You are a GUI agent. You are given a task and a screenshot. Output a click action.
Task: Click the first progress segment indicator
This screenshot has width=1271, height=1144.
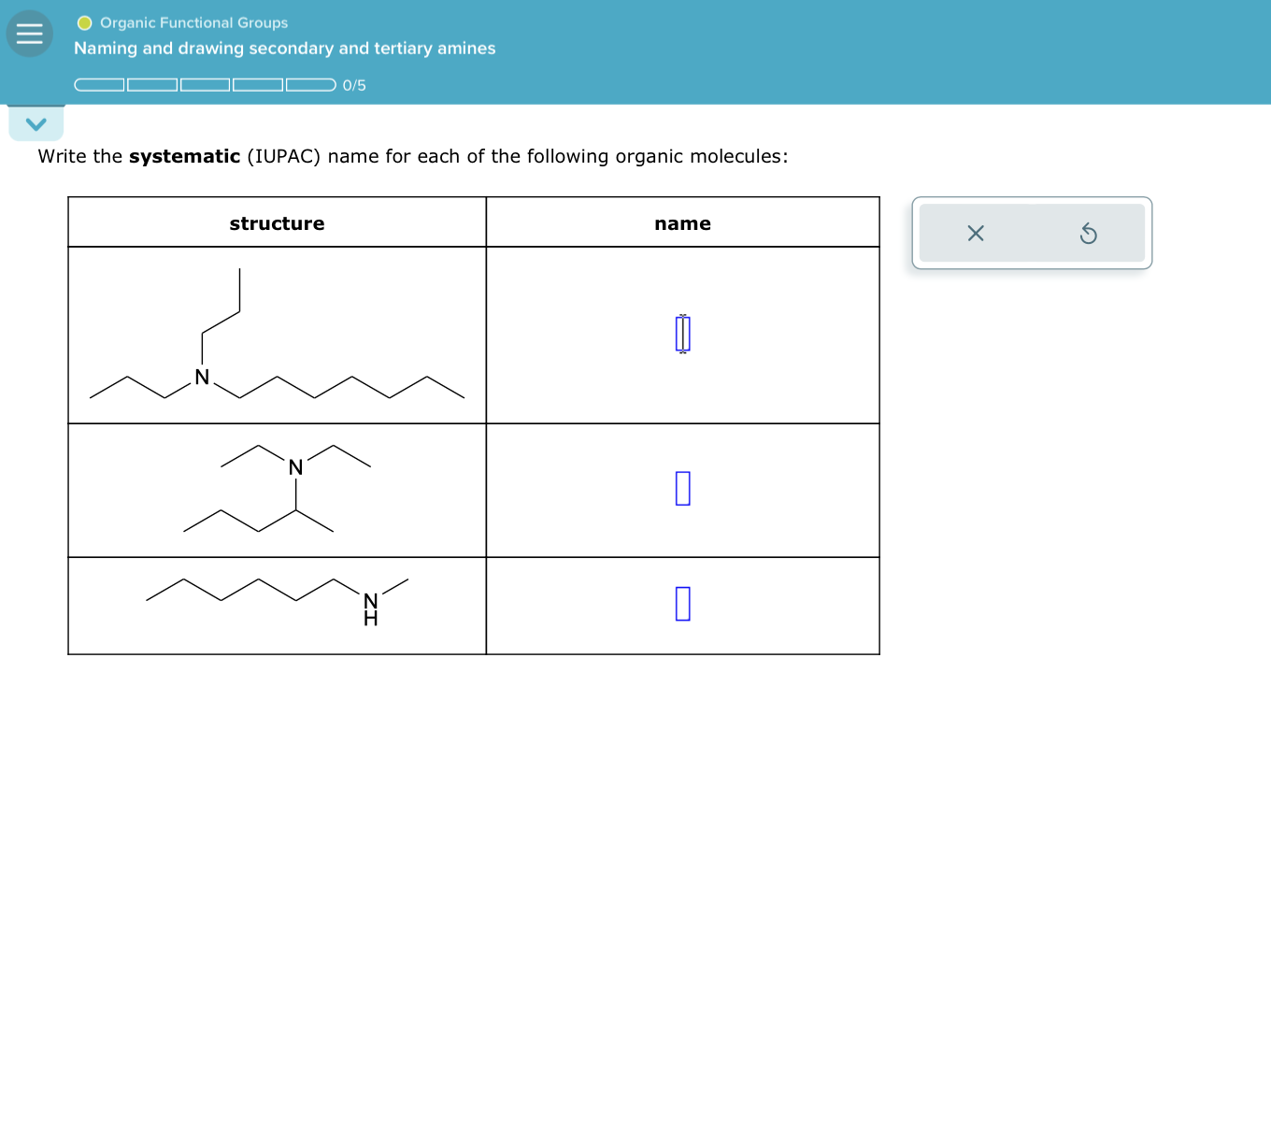pos(100,84)
